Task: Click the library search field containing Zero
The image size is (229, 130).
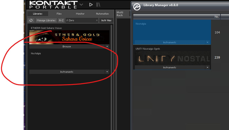Action: (82, 20)
